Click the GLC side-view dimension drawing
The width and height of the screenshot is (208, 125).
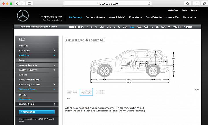[133, 66]
